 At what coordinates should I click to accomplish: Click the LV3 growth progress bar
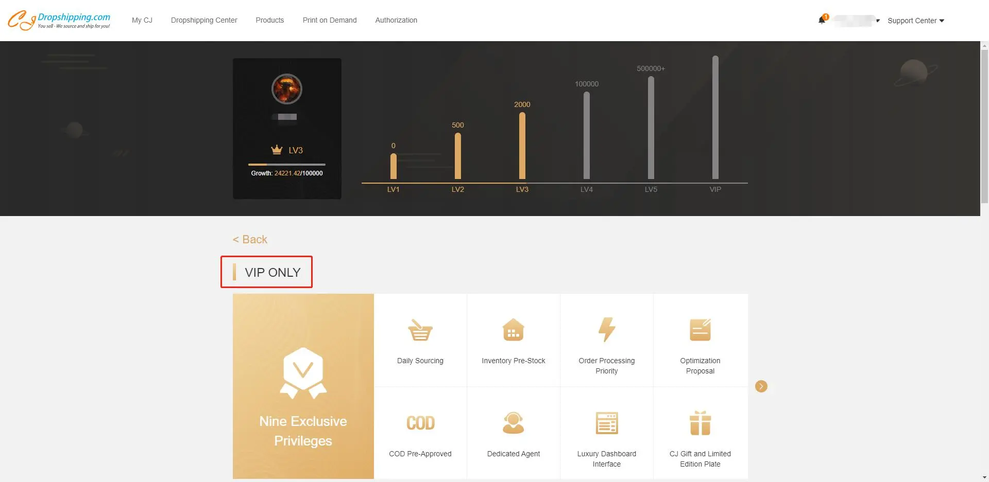(x=286, y=165)
